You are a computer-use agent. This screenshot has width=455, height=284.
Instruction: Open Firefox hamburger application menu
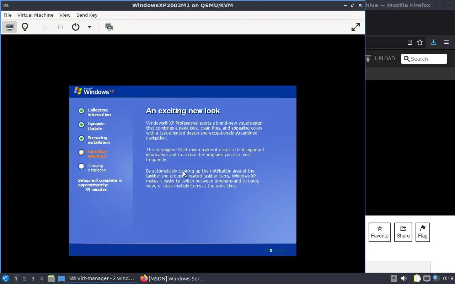[446, 42]
